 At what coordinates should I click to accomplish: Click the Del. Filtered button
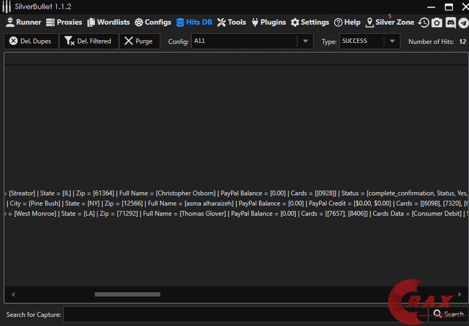[x=89, y=41]
